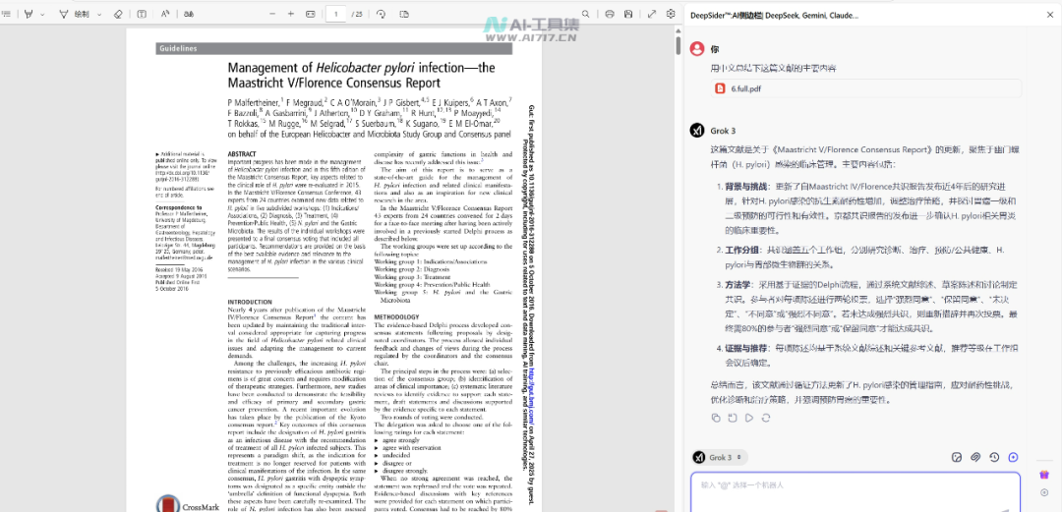This screenshot has height=512, width=1062.
Task: Enter fullscreen with the expand arrows icon
Action: point(652,15)
